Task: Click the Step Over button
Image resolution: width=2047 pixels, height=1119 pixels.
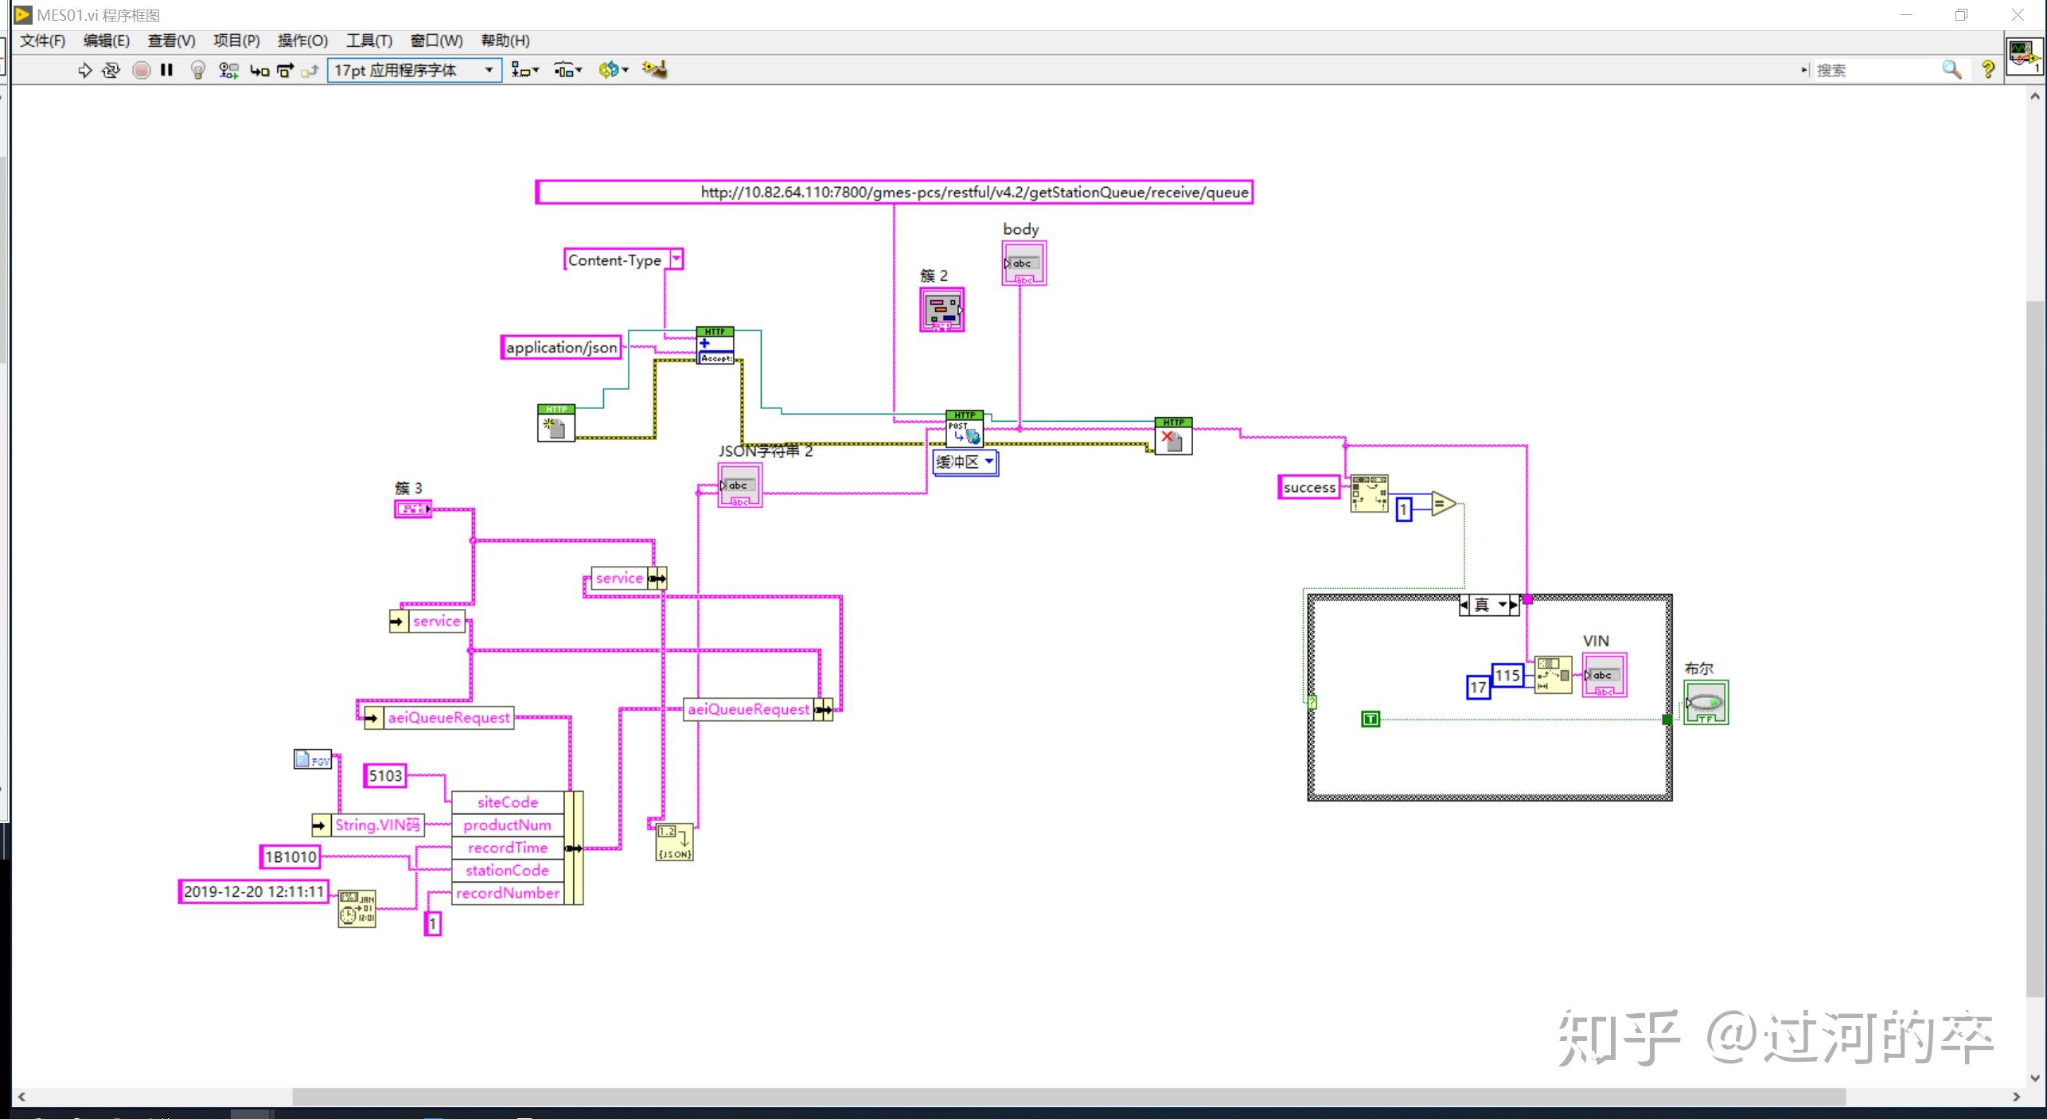Action: pyautogui.click(x=285, y=70)
